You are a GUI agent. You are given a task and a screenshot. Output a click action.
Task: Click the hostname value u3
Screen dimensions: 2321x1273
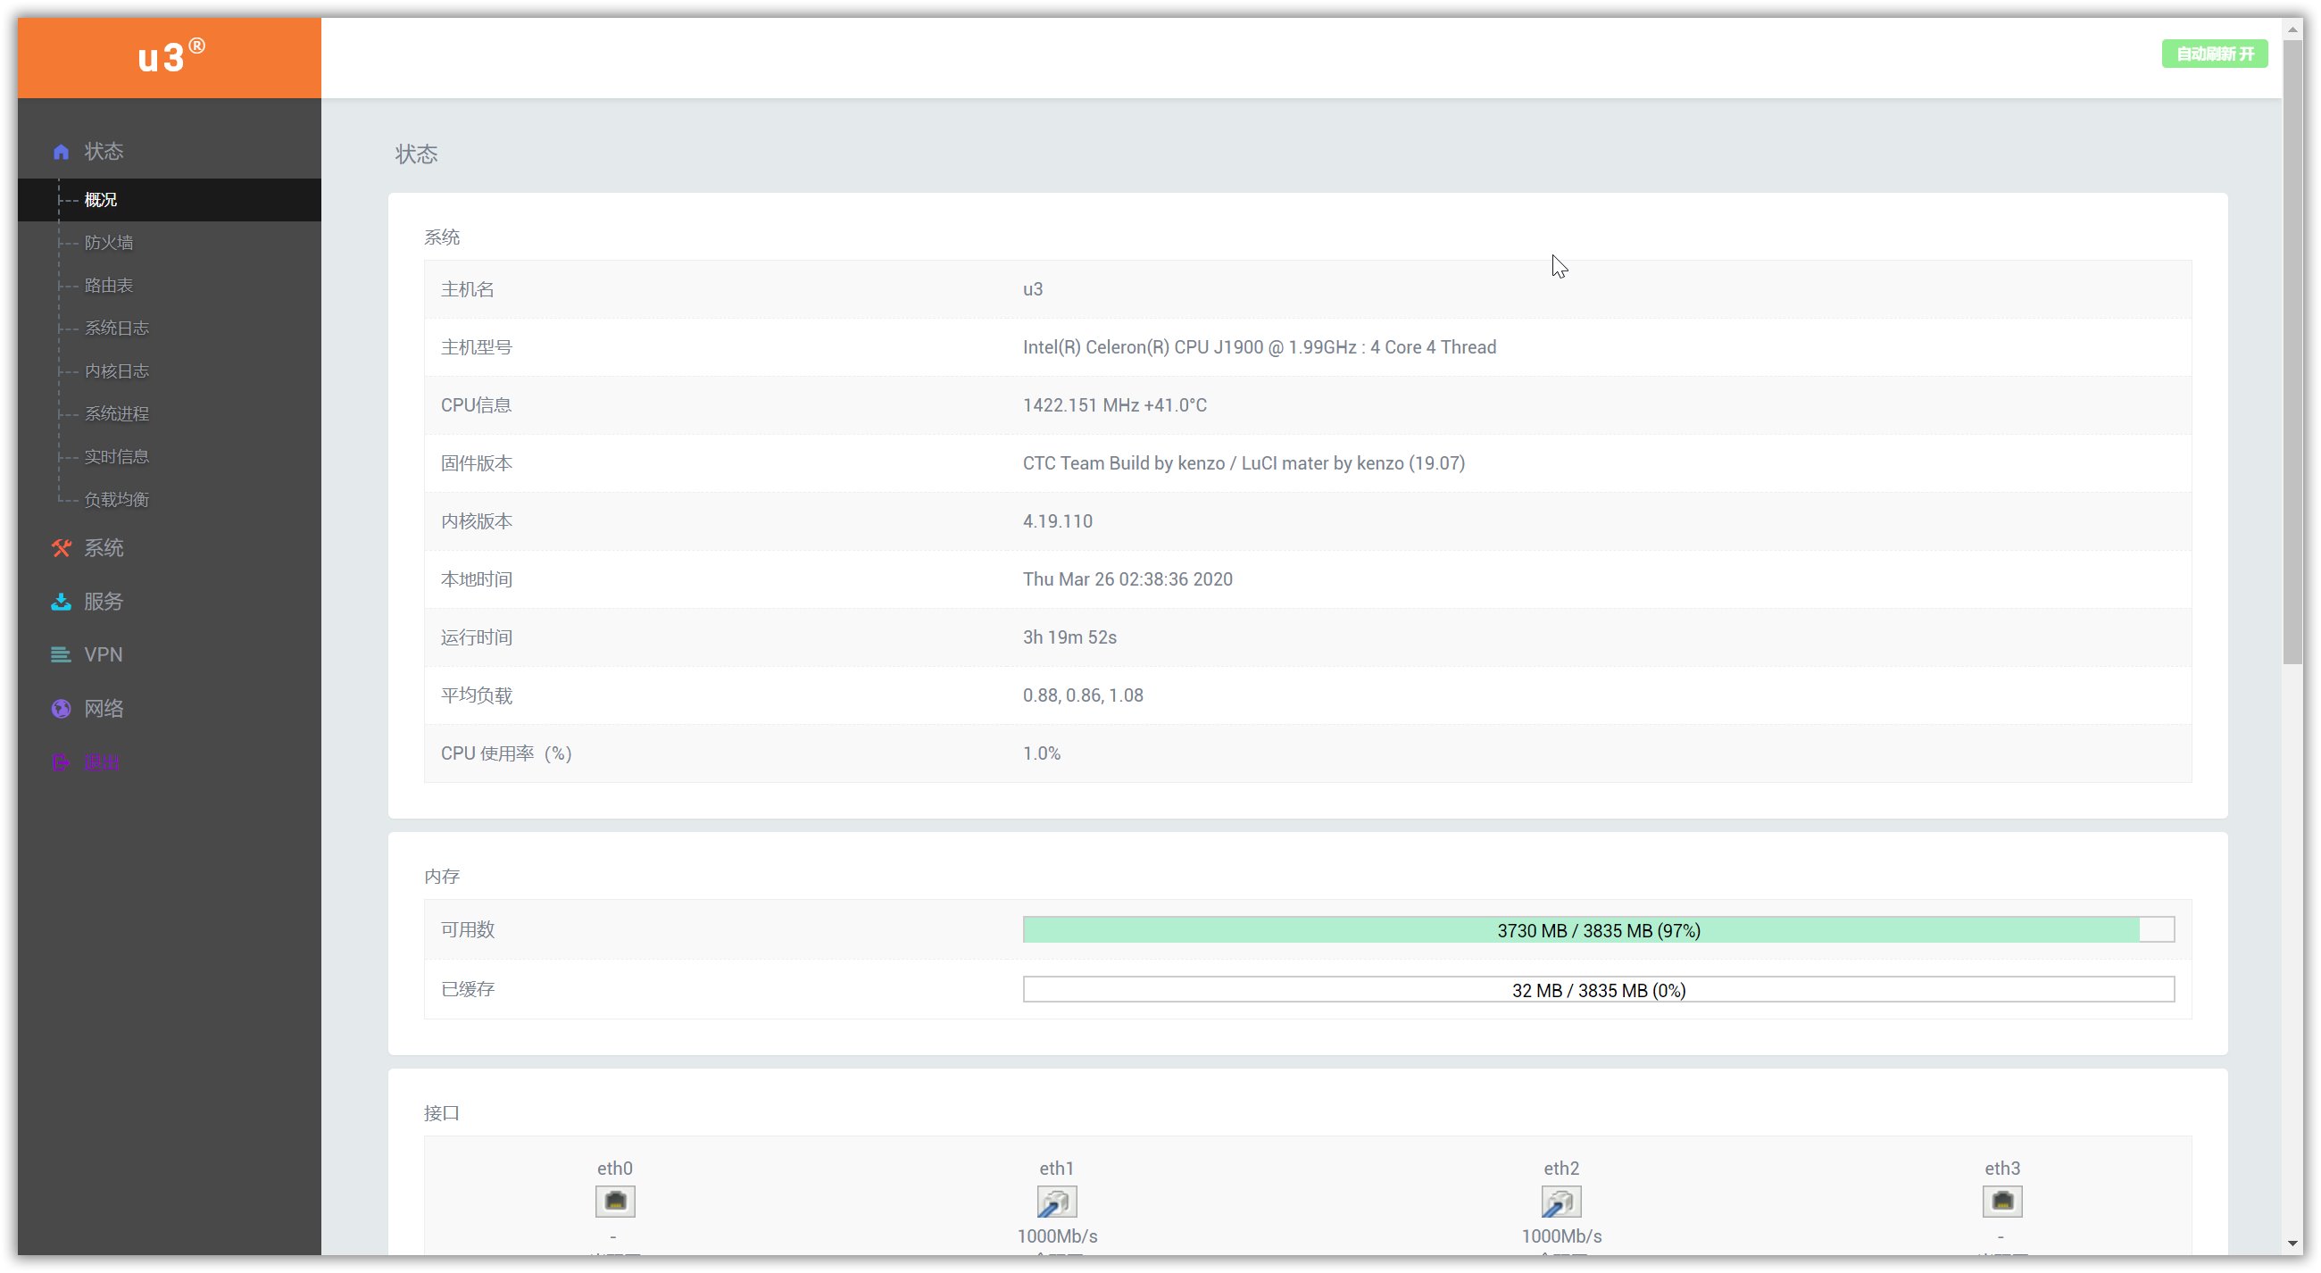point(1033,289)
